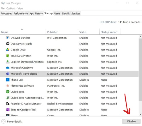
Task: Switch to the App history tab
Action: pos(36,13)
